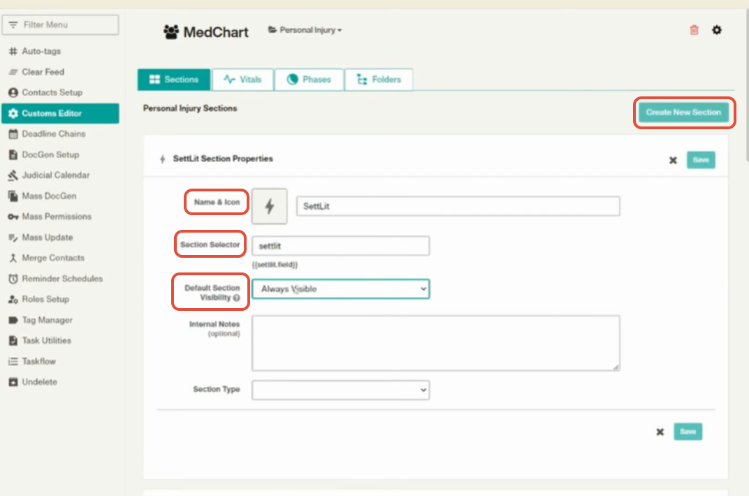Open Judicial Calendar menu item

click(x=60, y=175)
